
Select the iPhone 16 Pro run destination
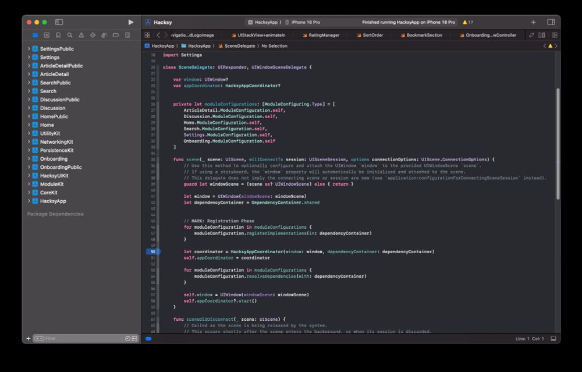pyautogui.click(x=306, y=22)
